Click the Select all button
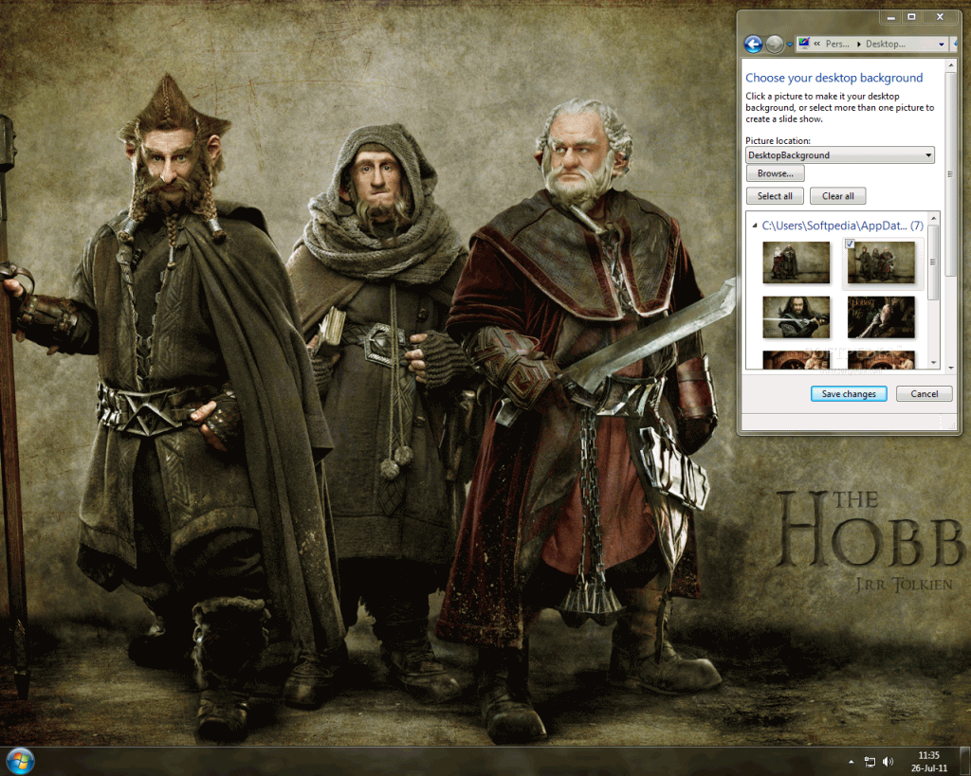The width and height of the screenshot is (971, 776). pyautogui.click(x=775, y=196)
